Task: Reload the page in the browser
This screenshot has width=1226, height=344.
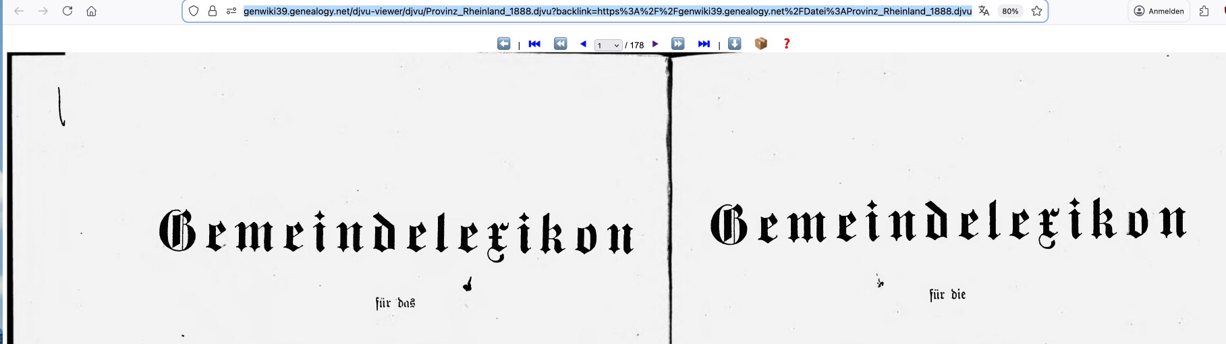Action: coord(67,11)
